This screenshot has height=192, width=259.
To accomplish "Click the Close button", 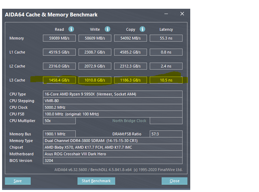I will (175, 181).
